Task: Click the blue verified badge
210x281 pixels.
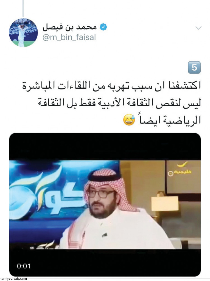Action: (103, 27)
